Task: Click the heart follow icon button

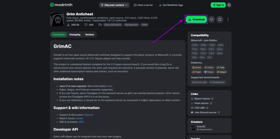Action: click(x=211, y=19)
